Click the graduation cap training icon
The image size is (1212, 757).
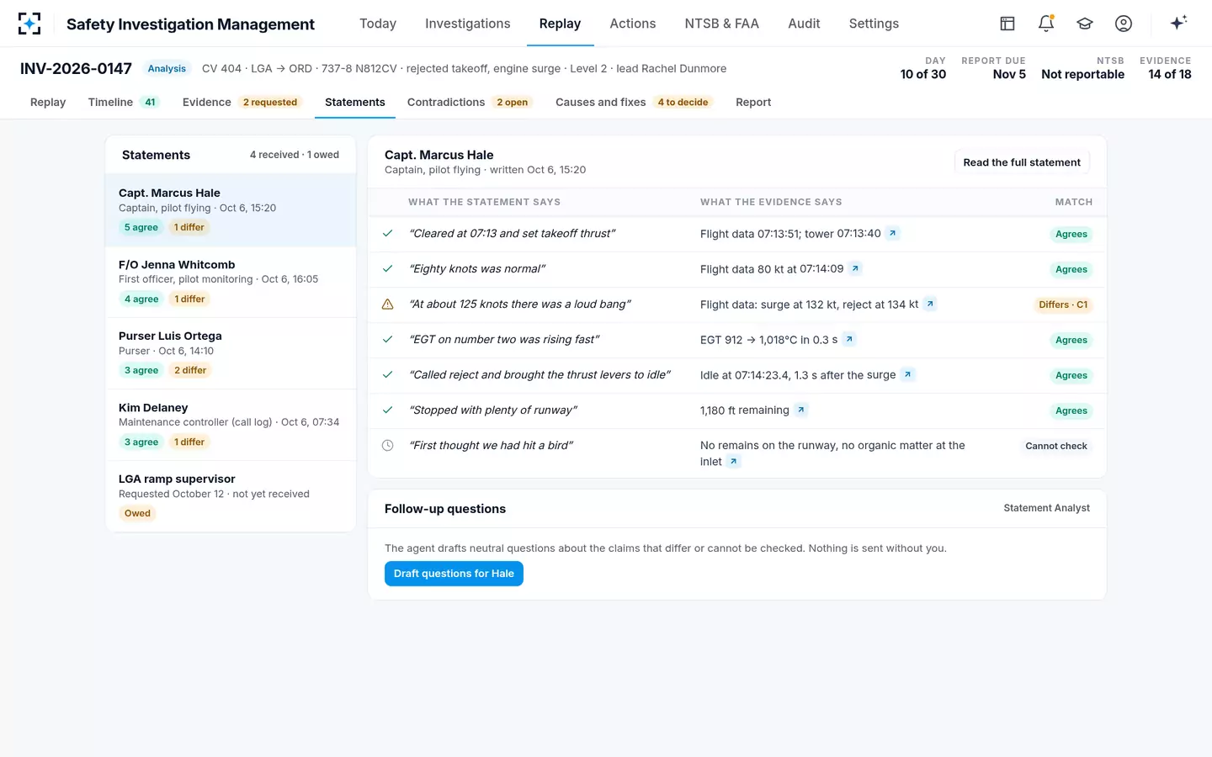coord(1085,24)
